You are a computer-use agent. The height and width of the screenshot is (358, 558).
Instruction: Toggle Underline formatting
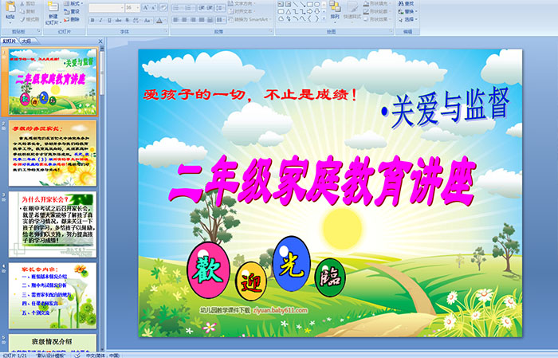click(109, 20)
